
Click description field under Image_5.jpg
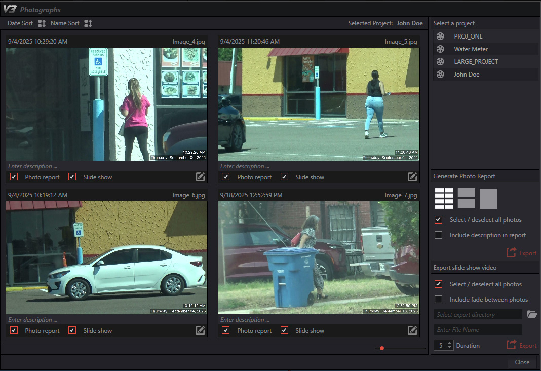click(x=319, y=166)
